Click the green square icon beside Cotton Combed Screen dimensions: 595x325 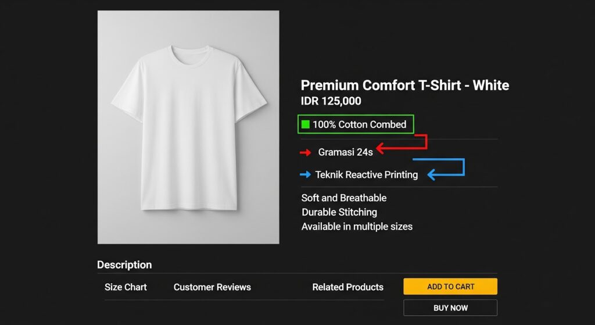(x=305, y=124)
